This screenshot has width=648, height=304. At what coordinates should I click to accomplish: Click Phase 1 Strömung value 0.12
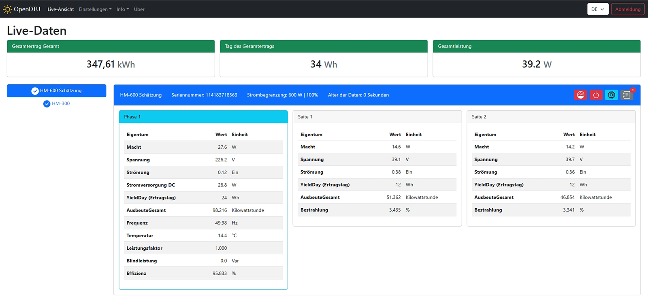point(222,172)
